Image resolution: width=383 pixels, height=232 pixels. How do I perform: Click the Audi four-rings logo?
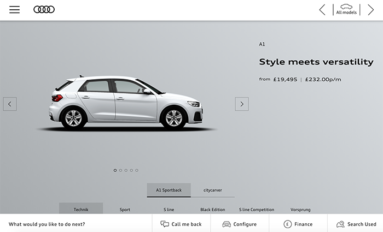coord(44,9)
